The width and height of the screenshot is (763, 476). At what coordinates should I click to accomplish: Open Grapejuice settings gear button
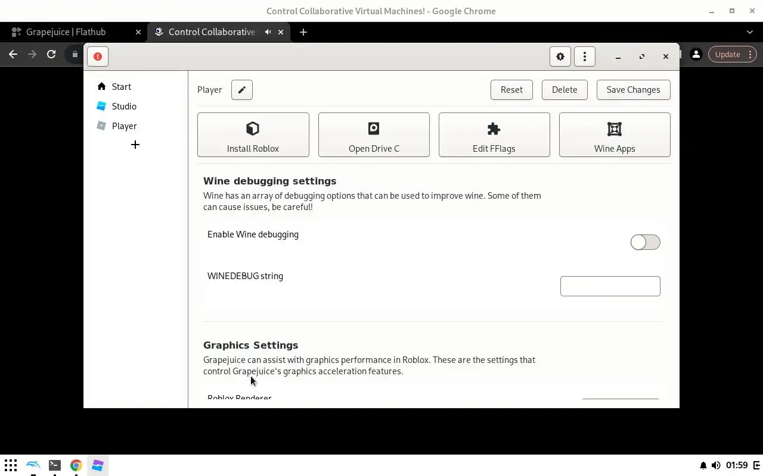tap(560, 57)
